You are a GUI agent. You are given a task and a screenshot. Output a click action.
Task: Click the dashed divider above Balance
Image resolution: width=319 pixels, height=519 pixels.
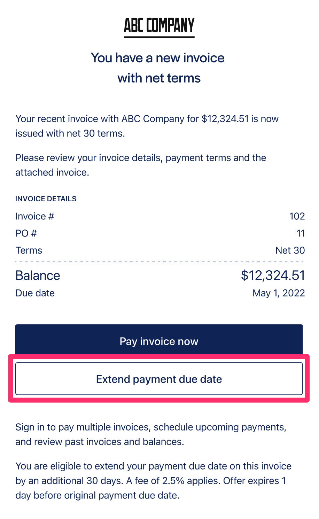tap(159, 262)
